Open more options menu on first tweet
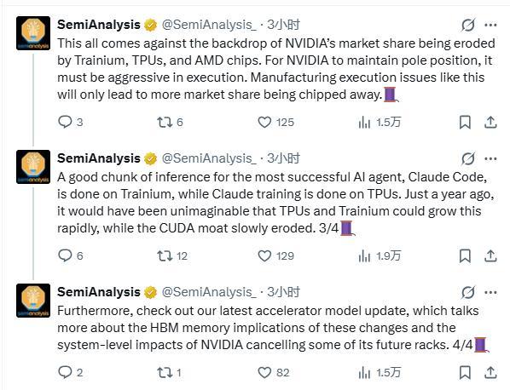The width and height of the screenshot is (510, 390). tap(490, 25)
